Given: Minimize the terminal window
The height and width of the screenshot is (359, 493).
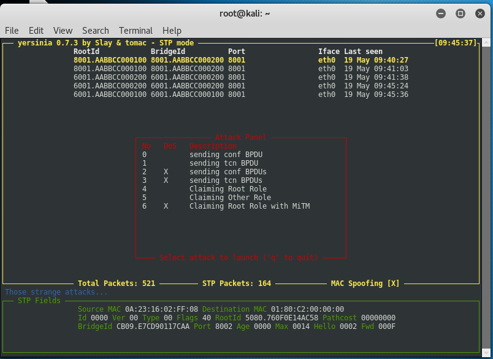Looking at the screenshot, I should (441, 14).
